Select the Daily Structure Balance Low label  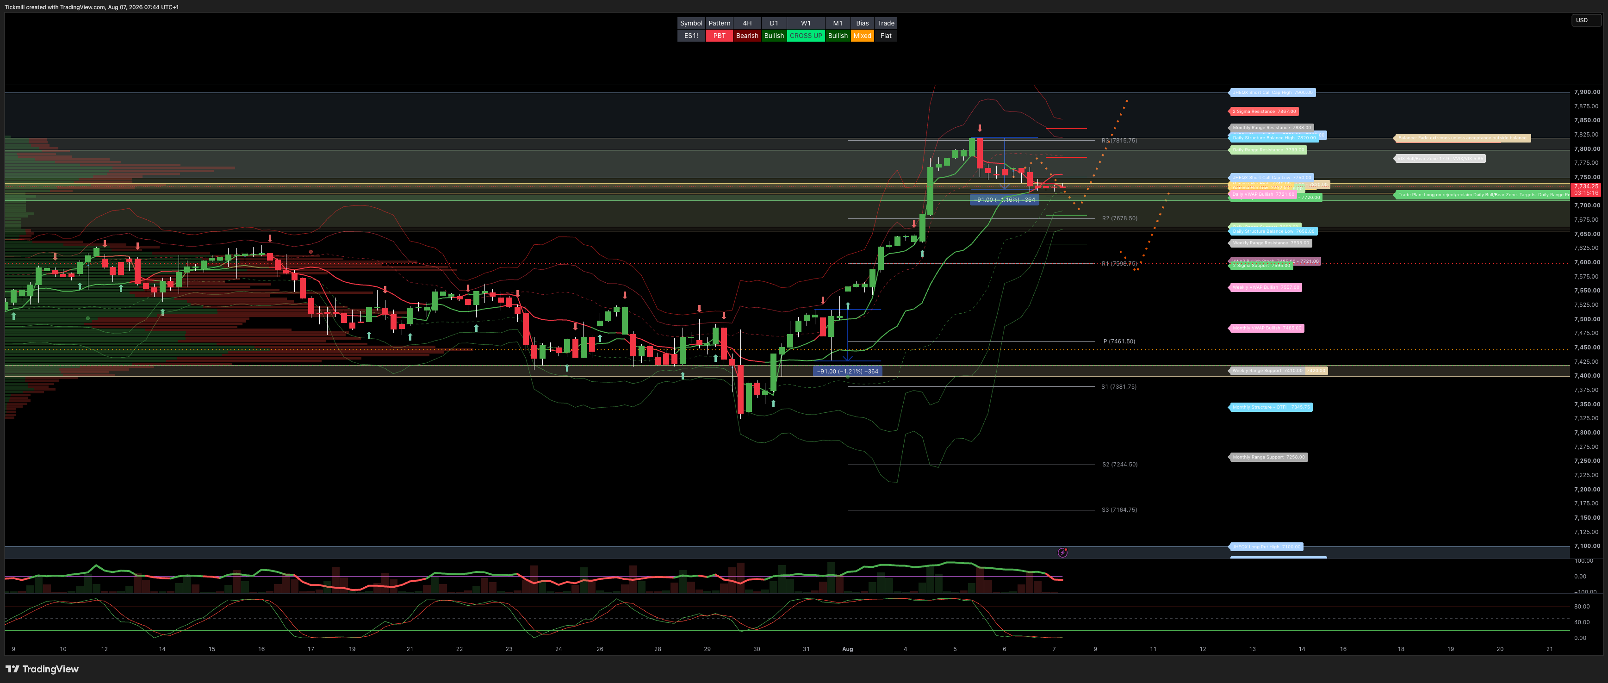1273,231
